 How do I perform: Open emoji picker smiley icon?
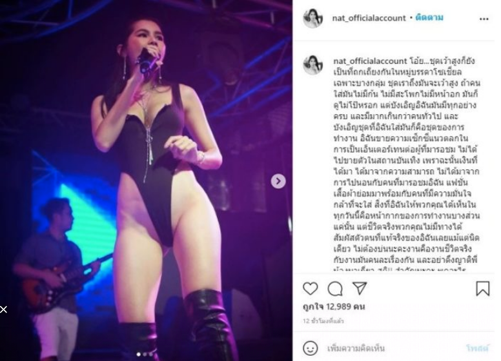(x=311, y=348)
